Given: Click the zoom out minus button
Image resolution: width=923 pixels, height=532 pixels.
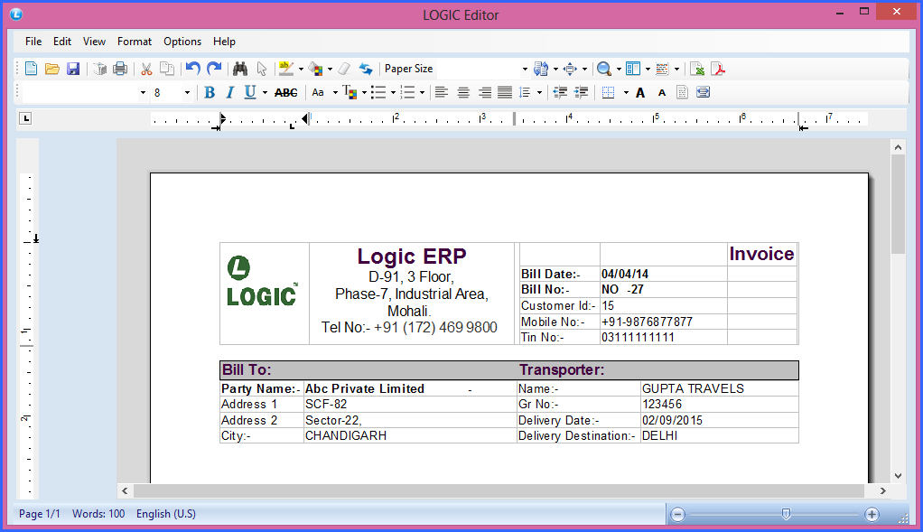Looking at the screenshot, I should pyautogui.click(x=677, y=514).
